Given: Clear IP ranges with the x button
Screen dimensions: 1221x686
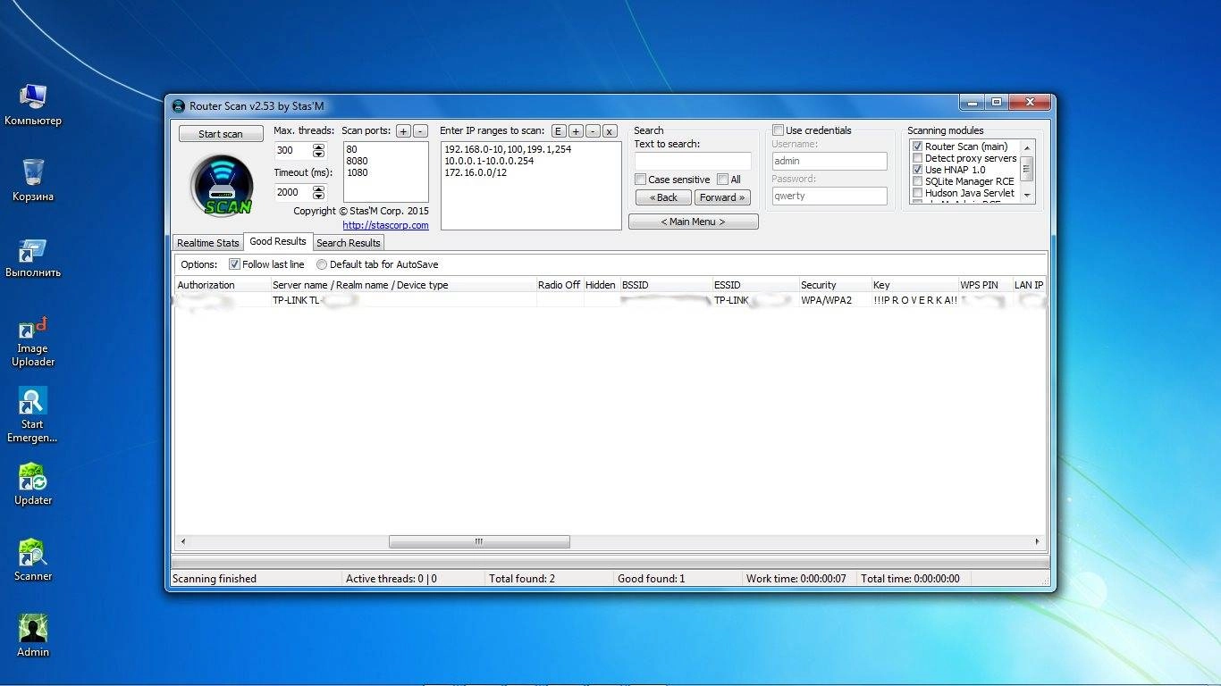Looking at the screenshot, I should (x=610, y=131).
